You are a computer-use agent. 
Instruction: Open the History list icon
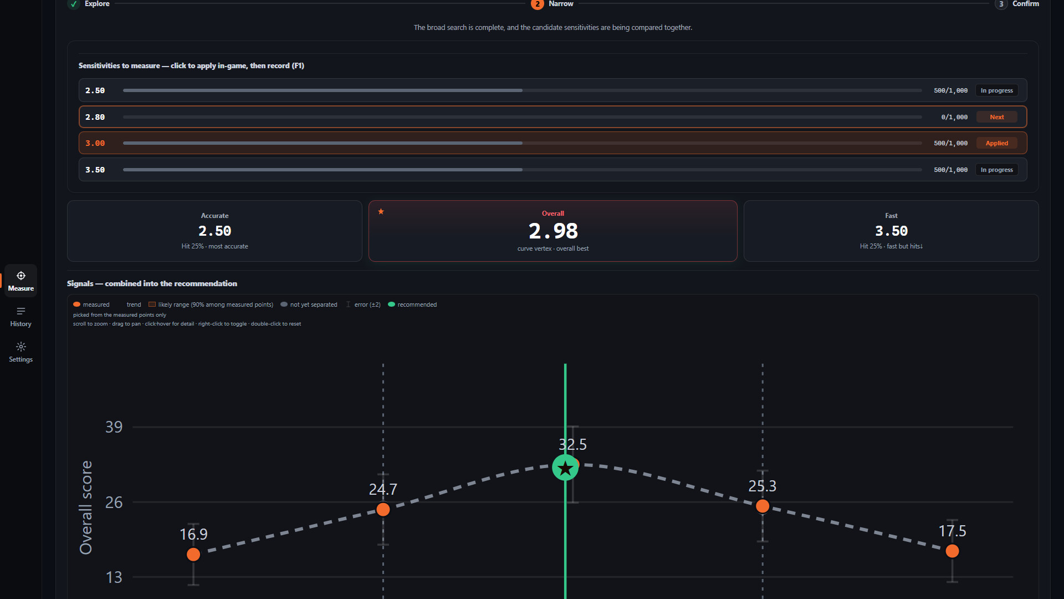(21, 311)
